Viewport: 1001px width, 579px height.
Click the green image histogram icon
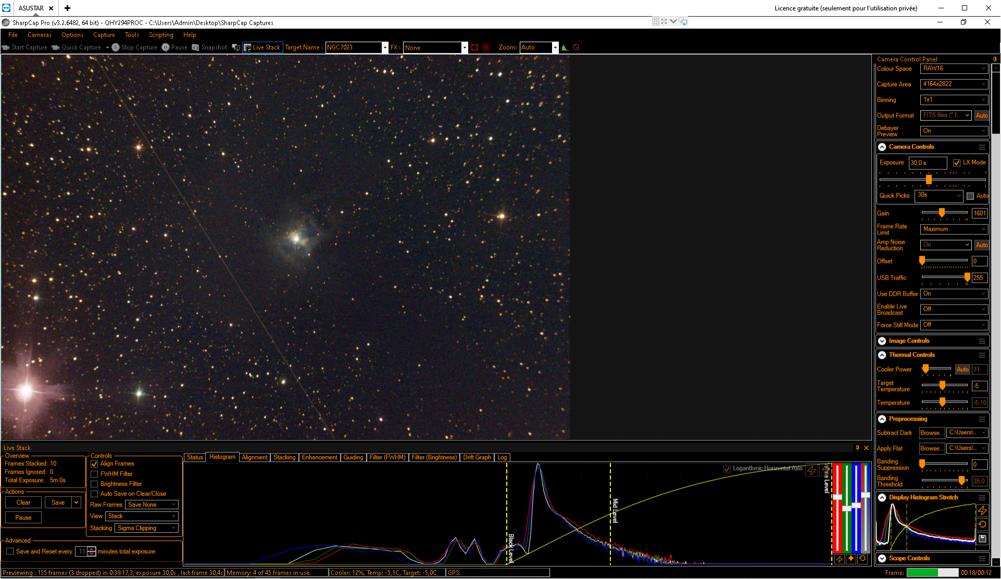(565, 47)
